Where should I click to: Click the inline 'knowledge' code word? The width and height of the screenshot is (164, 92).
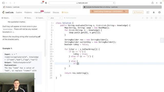(8, 29)
